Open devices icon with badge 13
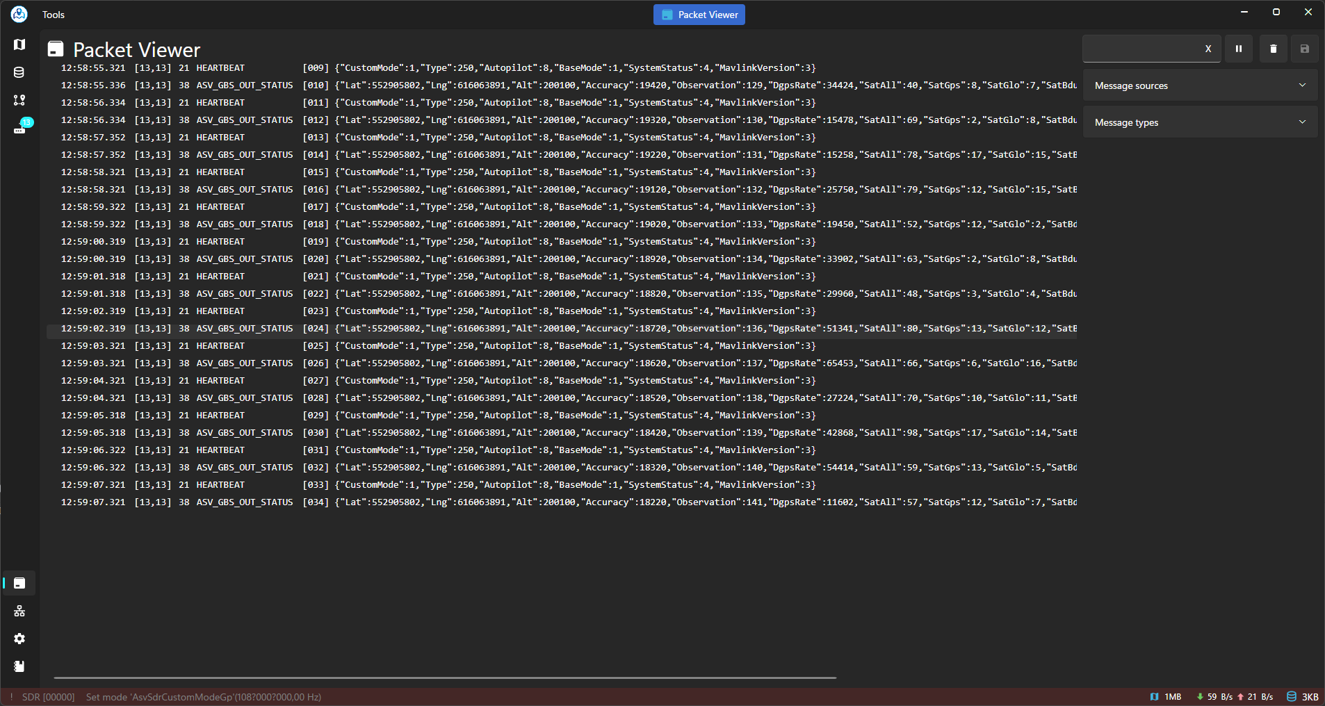This screenshot has width=1325, height=706. [x=20, y=128]
